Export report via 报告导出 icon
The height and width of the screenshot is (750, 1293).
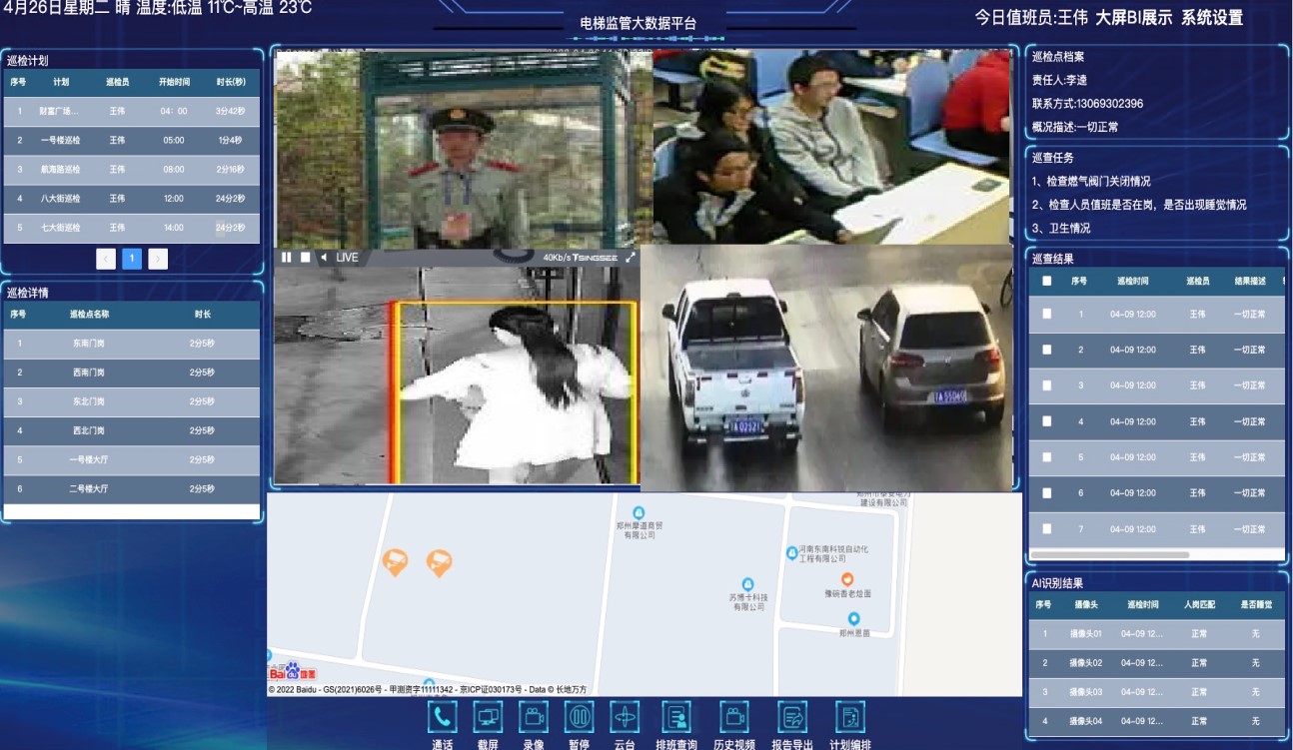792,717
